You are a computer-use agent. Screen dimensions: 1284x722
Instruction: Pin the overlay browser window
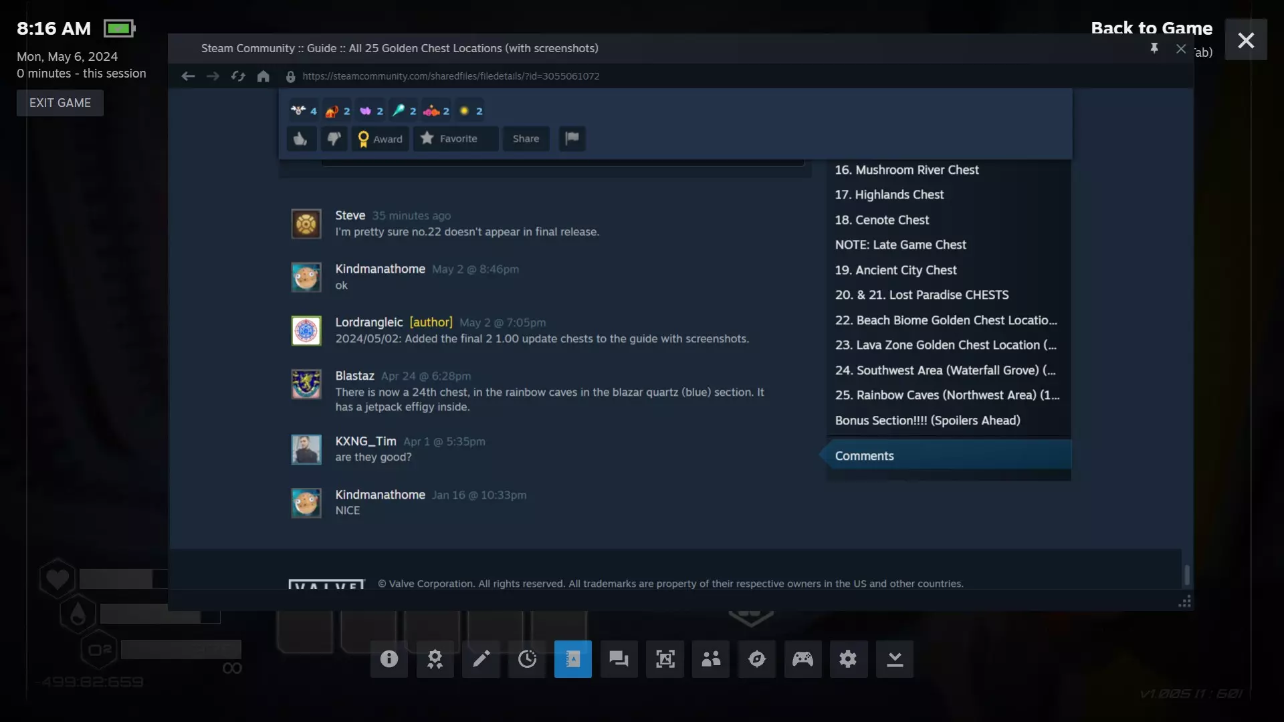[x=1154, y=48]
